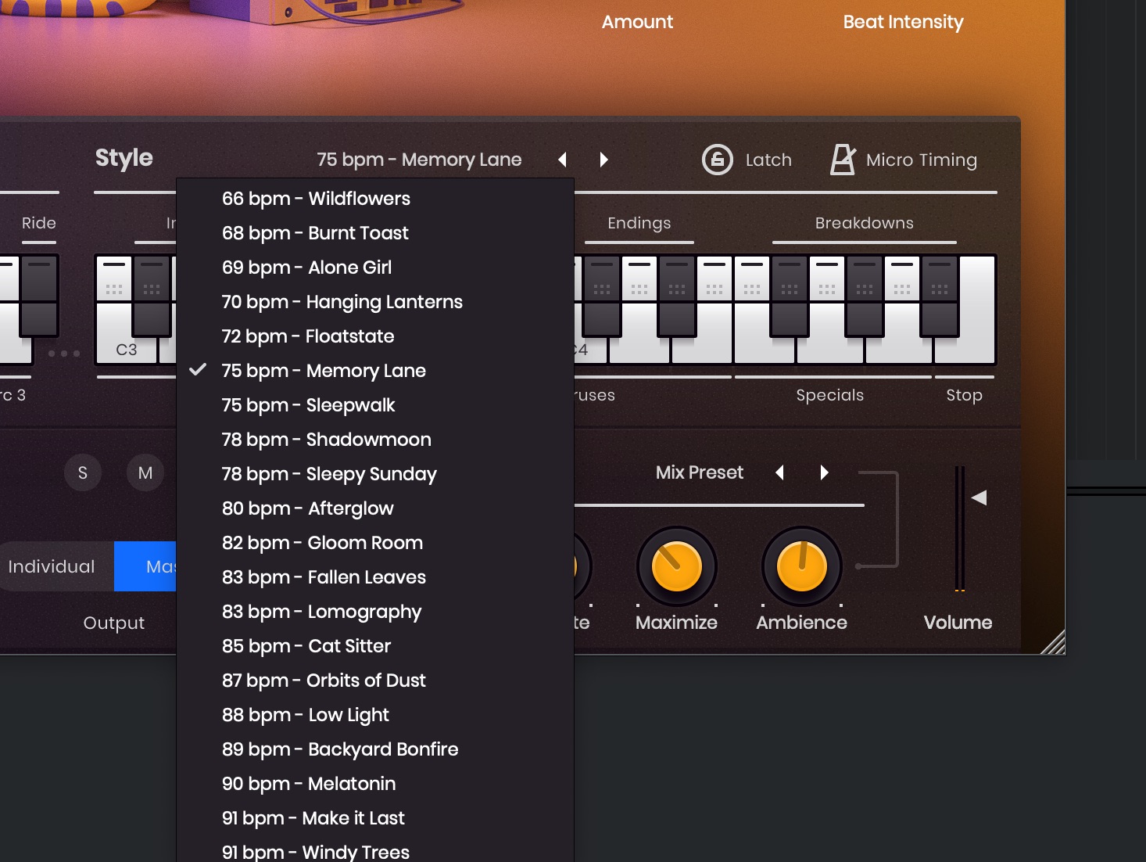Open the Style dropdown
1146x862 pixels.
pyautogui.click(x=419, y=159)
